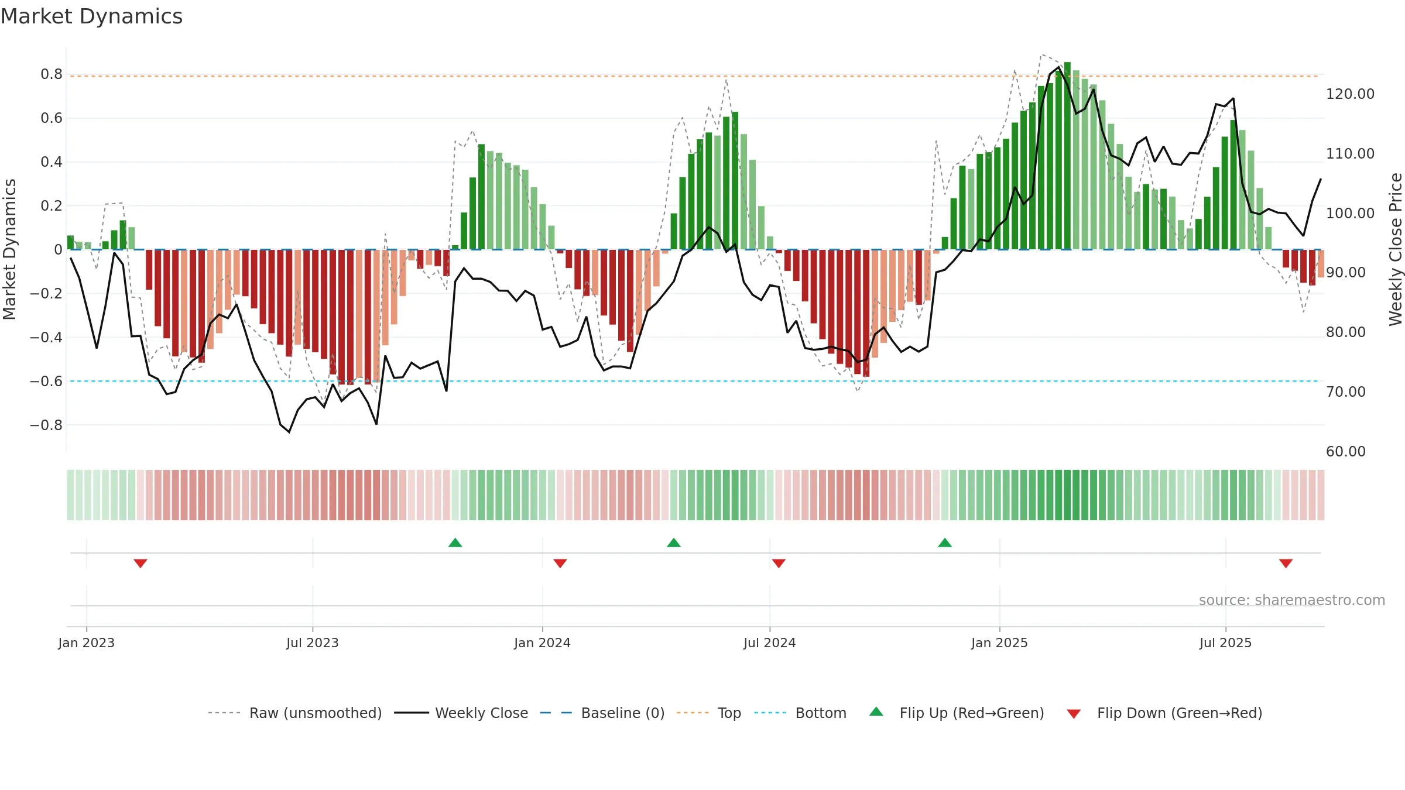Toggle the Weekly Close legend entry
Image resolution: width=1405 pixels, height=790 pixels.
(x=461, y=713)
